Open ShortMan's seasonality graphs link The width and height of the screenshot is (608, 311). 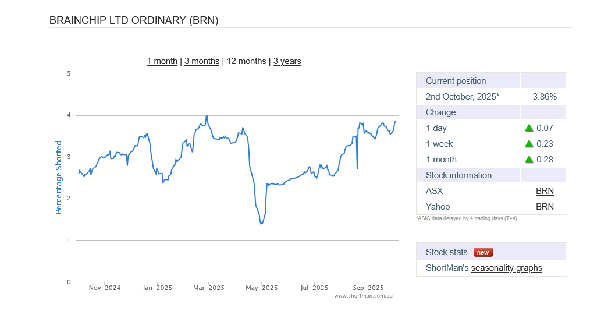click(506, 268)
